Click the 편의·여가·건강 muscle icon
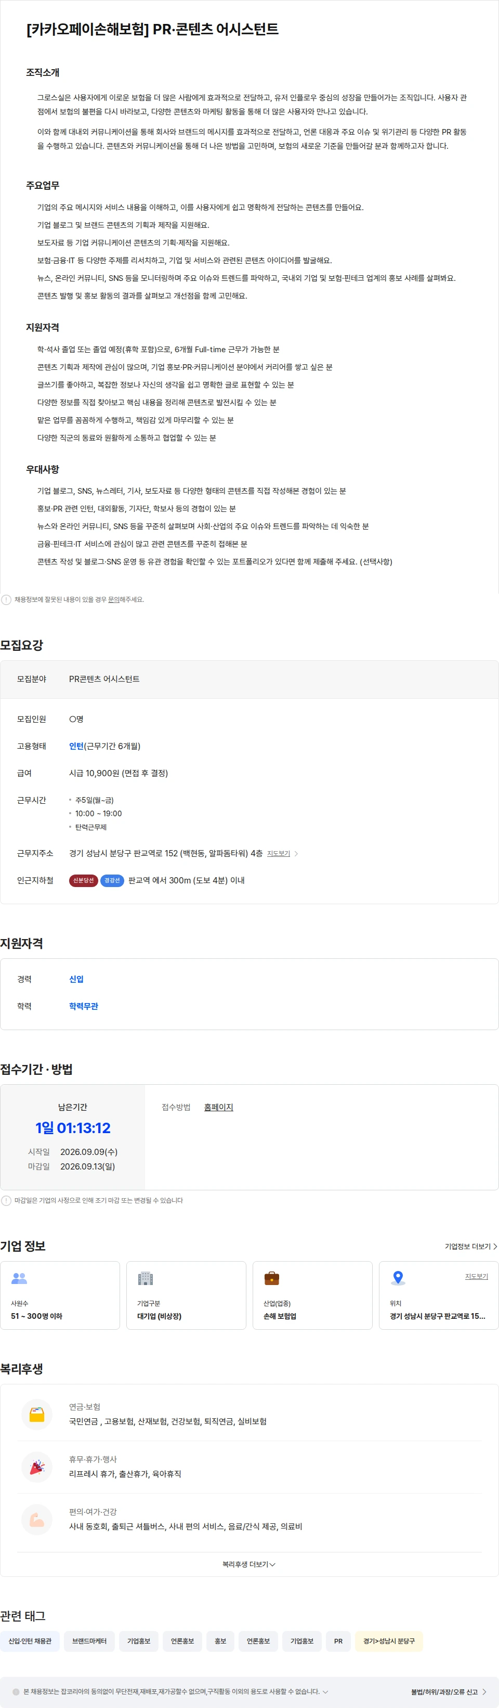This screenshot has height=1708, width=499. (37, 1519)
